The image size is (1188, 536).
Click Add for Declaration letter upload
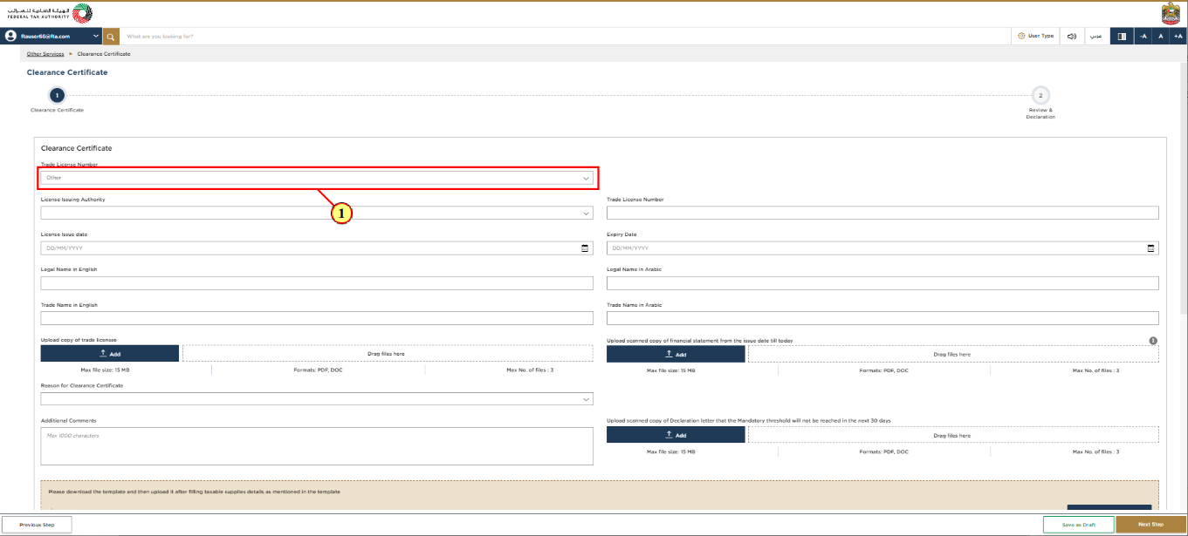(676, 435)
